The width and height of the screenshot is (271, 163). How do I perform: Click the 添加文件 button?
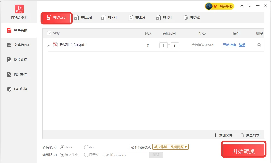(223, 135)
